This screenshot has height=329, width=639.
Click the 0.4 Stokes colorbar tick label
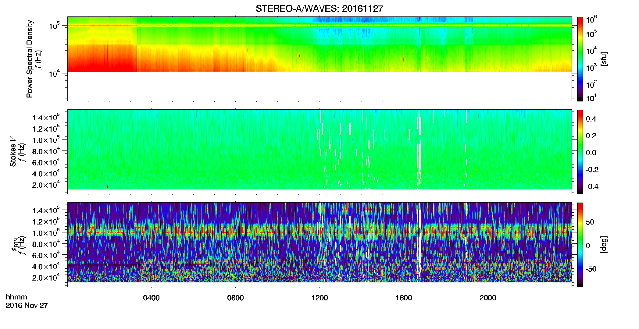(x=591, y=119)
